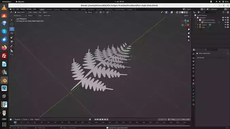Click the pan hand viewport icon

pyautogui.click(x=188, y=33)
